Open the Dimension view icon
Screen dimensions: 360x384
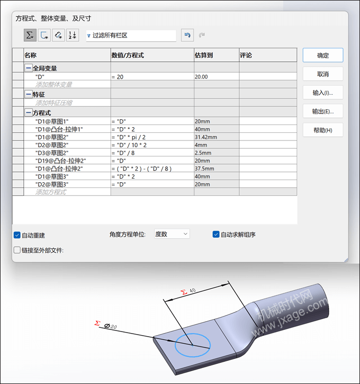point(59,36)
